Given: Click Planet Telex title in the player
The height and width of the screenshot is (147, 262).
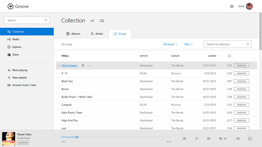Looking at the screenshot, I should [x=24, y=134].
